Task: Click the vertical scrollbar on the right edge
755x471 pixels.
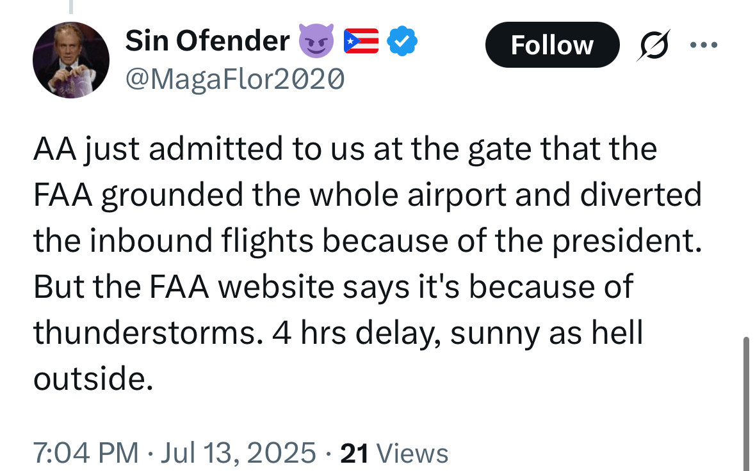Action: [746, 403]
